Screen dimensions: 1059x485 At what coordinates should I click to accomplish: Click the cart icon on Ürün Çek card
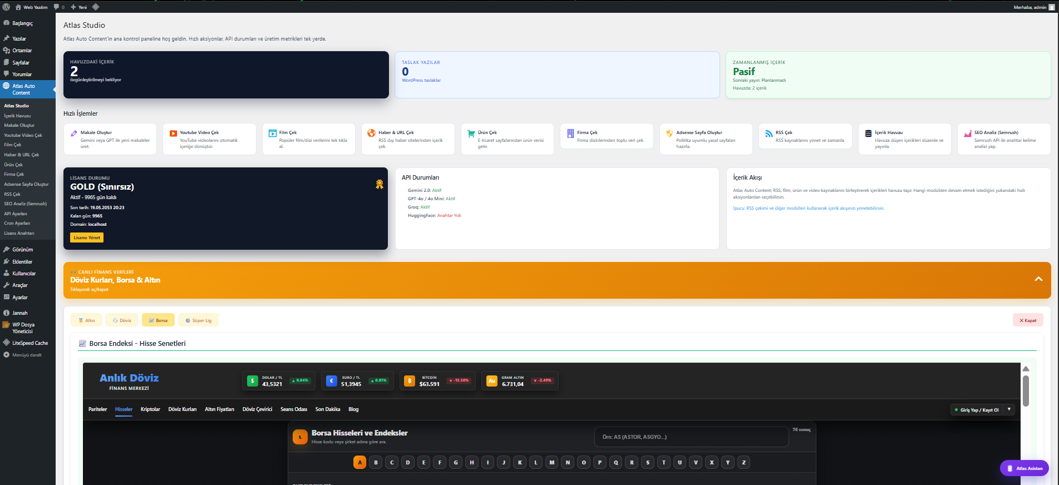point(471,133)
